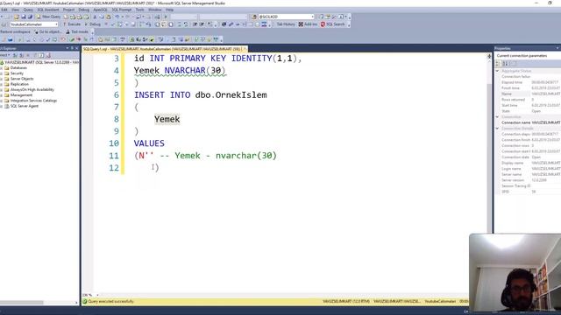Open the Edit menu
This screenshot has height=315, width=561.
pyautogui.click(x=4, y=10)
